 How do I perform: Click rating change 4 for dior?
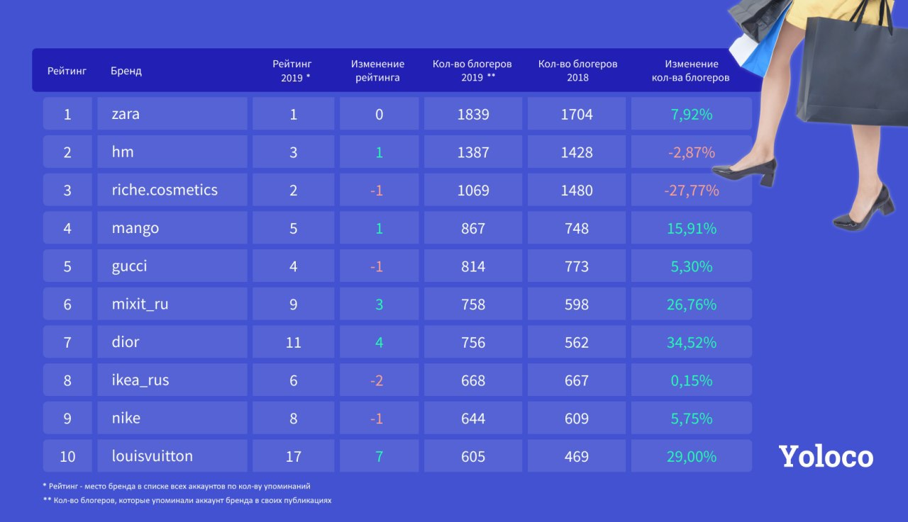[x=379, y=342]
